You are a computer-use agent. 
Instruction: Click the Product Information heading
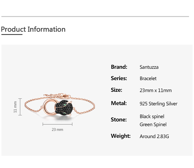pyautogui.click(x=33, y=29)
